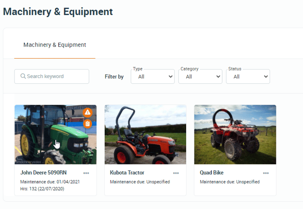Select the Machinery & Equipment tab
This screenshot has width=303, height=209.
[55, 45]
